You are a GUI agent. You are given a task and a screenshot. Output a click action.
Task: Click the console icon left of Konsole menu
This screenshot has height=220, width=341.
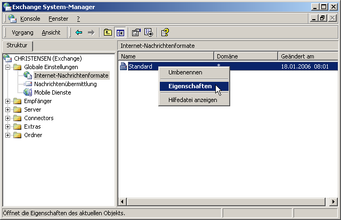(12, 19)
